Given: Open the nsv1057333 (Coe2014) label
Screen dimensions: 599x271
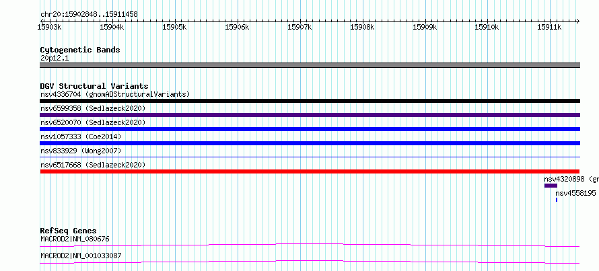Looking at the screenshot, I should (x=80, y=137).
